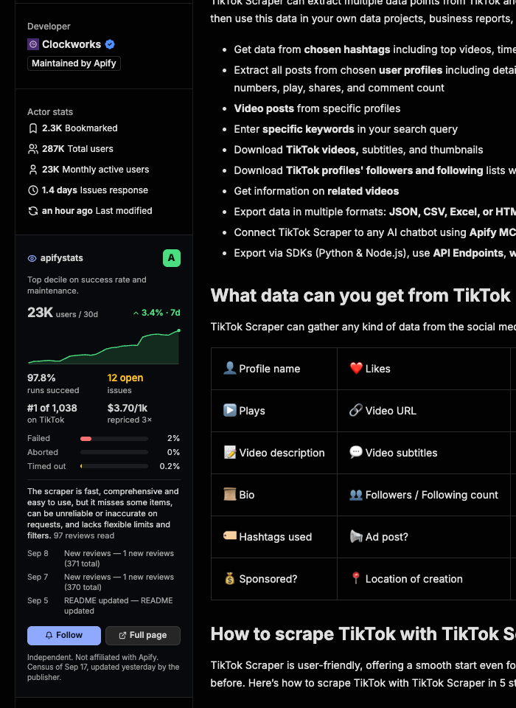The width and height of the screenshot is (516, 708).
Task: Click the play icon beside Plays
Action: 230,410
